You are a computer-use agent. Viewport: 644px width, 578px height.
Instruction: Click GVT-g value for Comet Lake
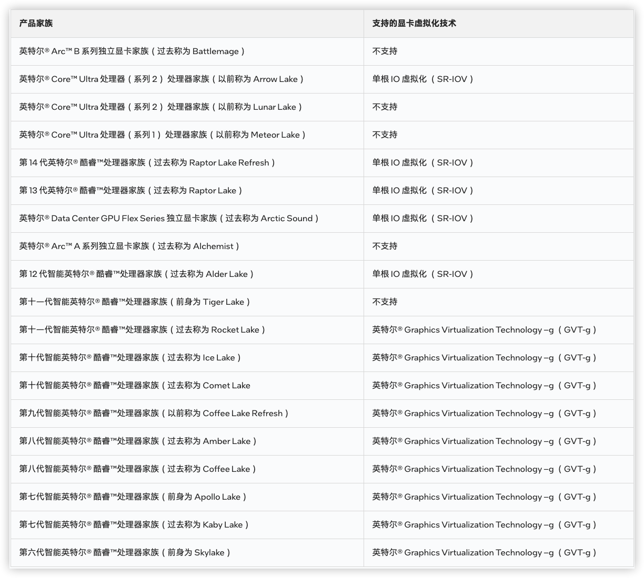[x=485, y=385]
